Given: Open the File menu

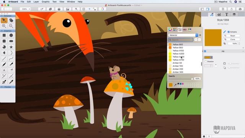Looking at the screenshot, I should tap(22, 2).
